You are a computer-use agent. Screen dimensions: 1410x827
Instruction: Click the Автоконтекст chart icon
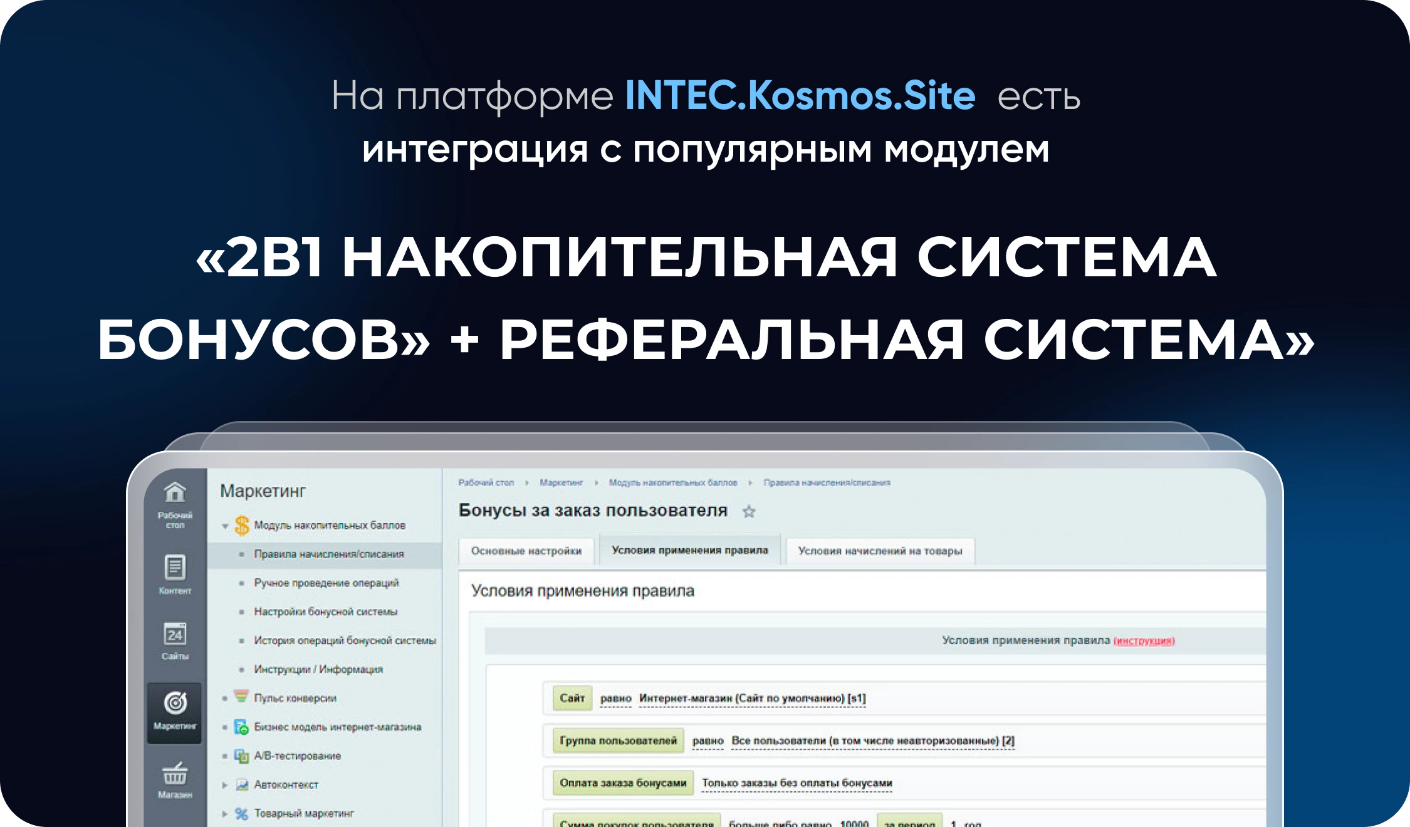point(241,784)
